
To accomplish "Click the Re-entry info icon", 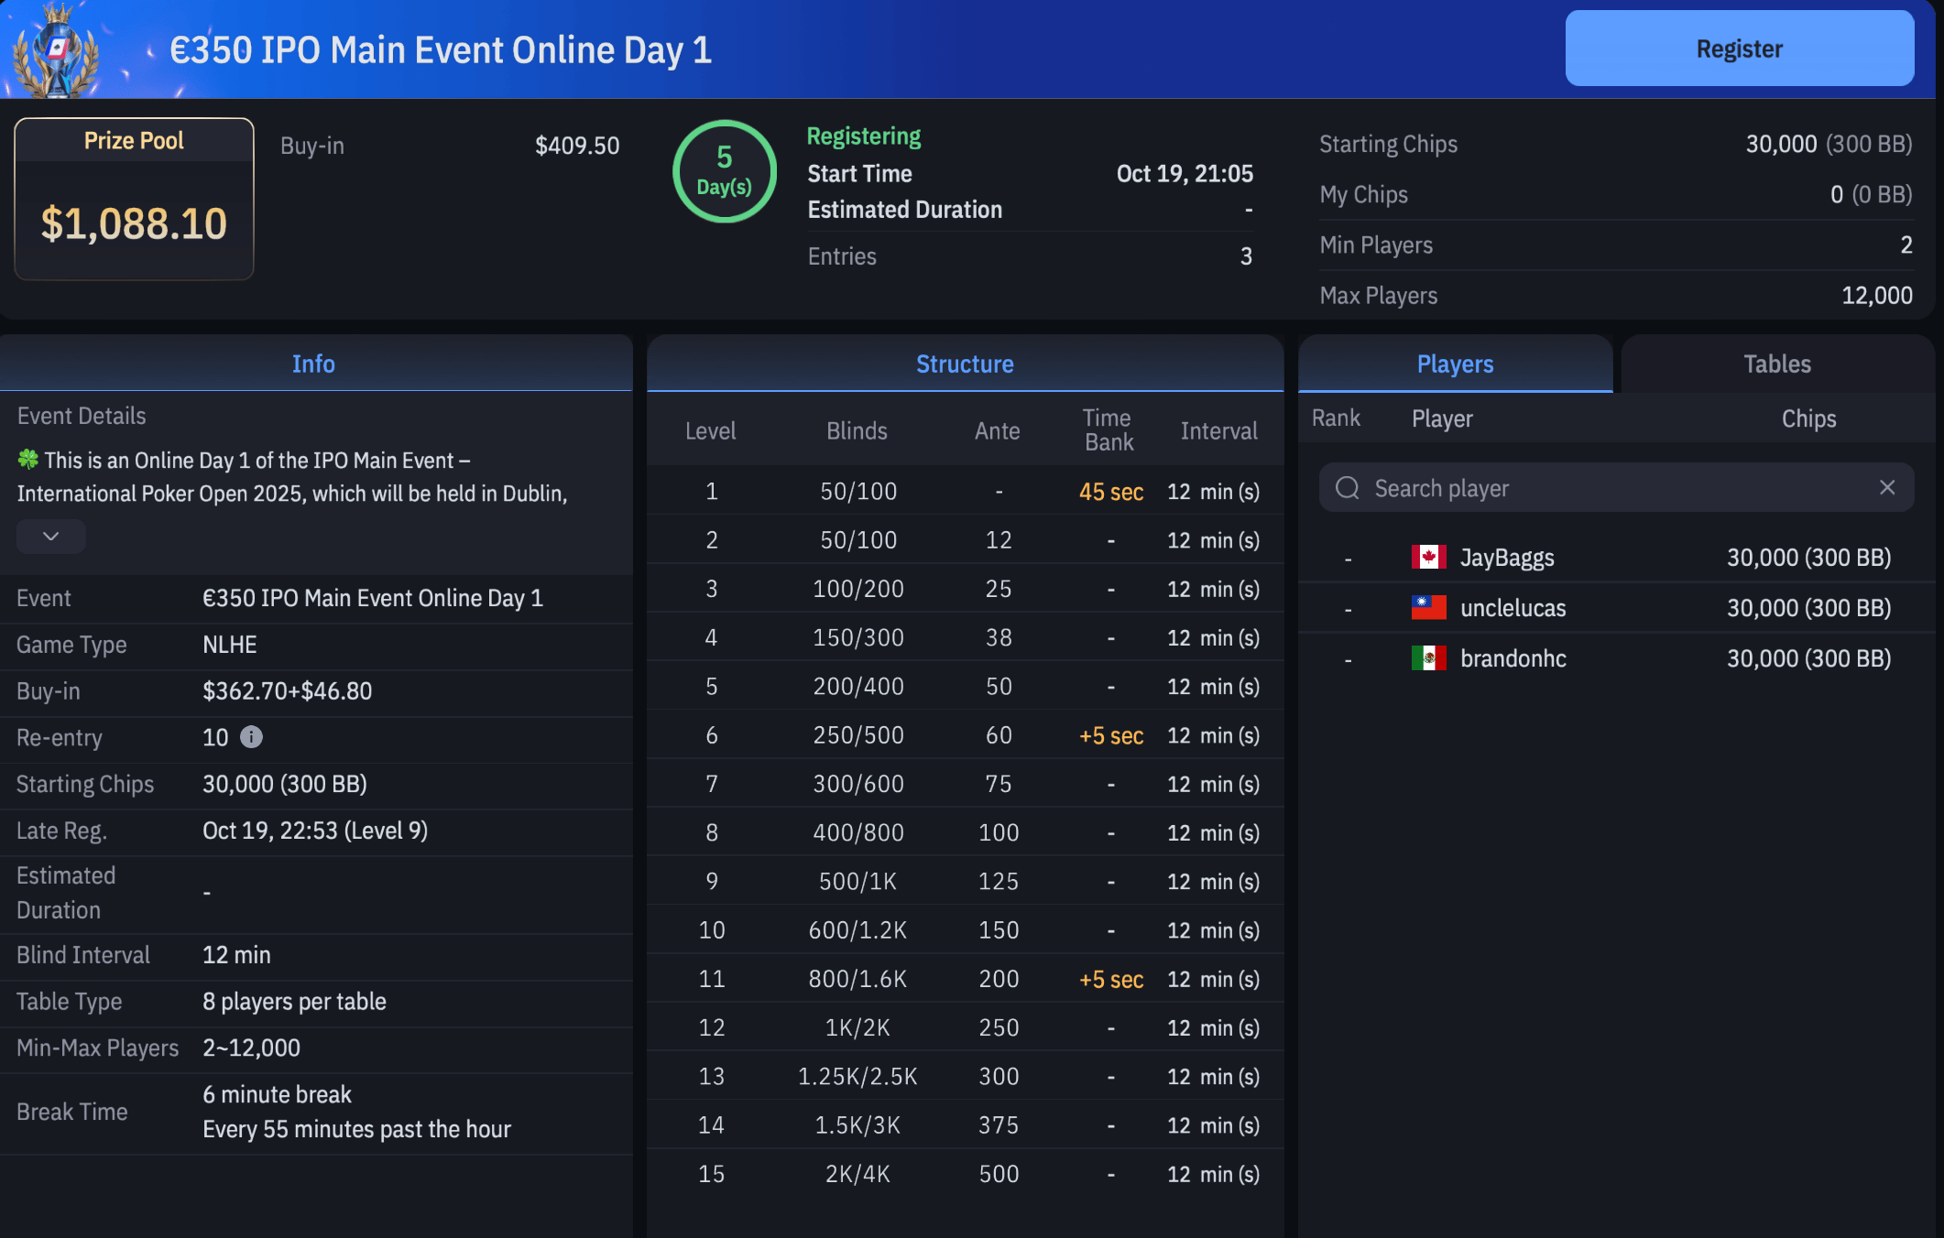I will tap(251, 737).
